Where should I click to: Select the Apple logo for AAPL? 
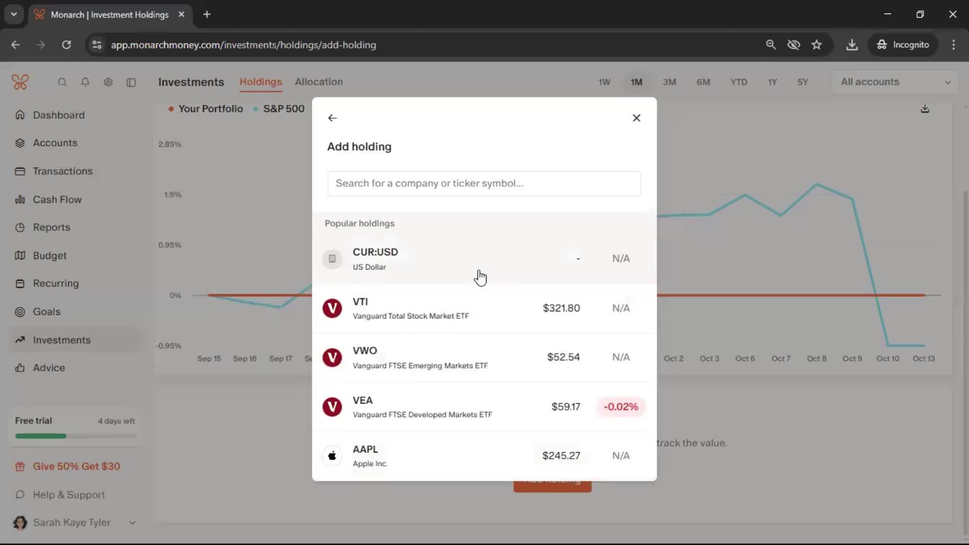click(x=332, y=456)
